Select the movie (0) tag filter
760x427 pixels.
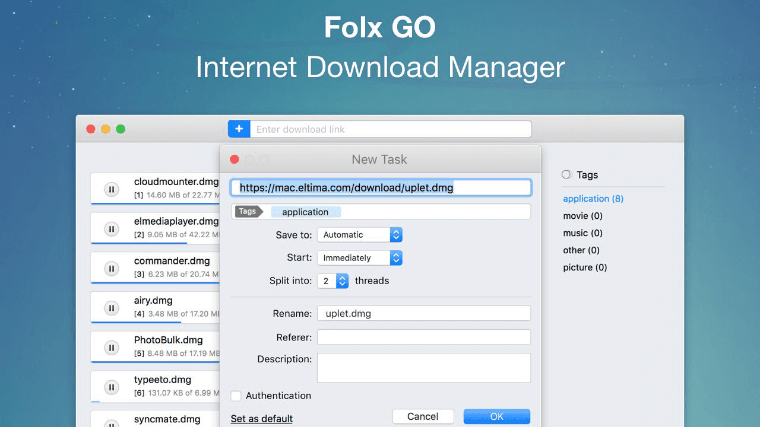(583, 216)
